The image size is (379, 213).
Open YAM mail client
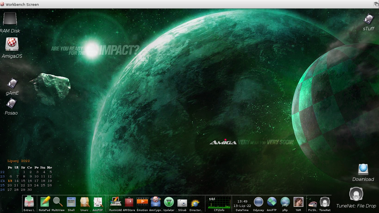tap(299, 202)
